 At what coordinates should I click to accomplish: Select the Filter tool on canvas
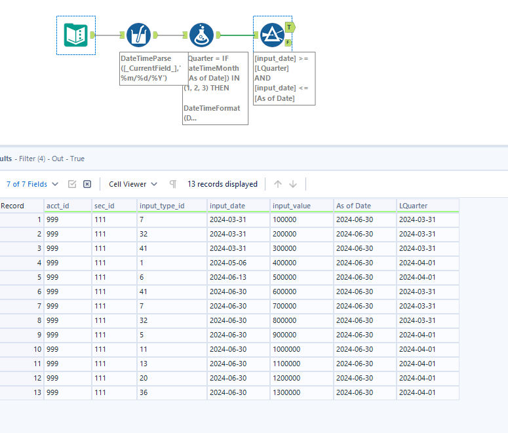pyautogui.click(x=271, y=35)
